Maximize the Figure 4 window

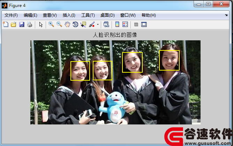pos(208,4)
